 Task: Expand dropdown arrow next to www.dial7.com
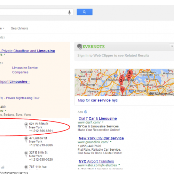pyautogui.click(x=103, y=122)
